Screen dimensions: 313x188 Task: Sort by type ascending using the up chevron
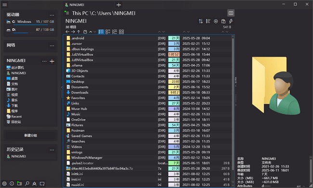pos(159,32)
